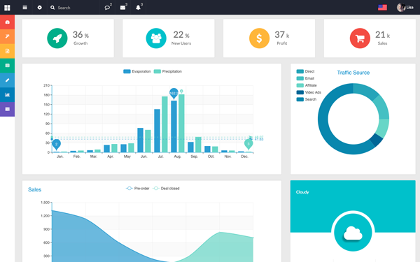The height and width of the screenshot is (262, 420).
Task: Open the US flag language selector
Action: point(382,8)
